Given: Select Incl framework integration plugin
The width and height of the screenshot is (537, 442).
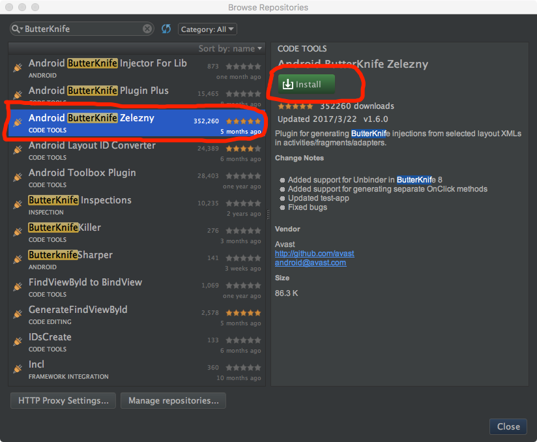Looking at the screenshot, I should [137, 370].
